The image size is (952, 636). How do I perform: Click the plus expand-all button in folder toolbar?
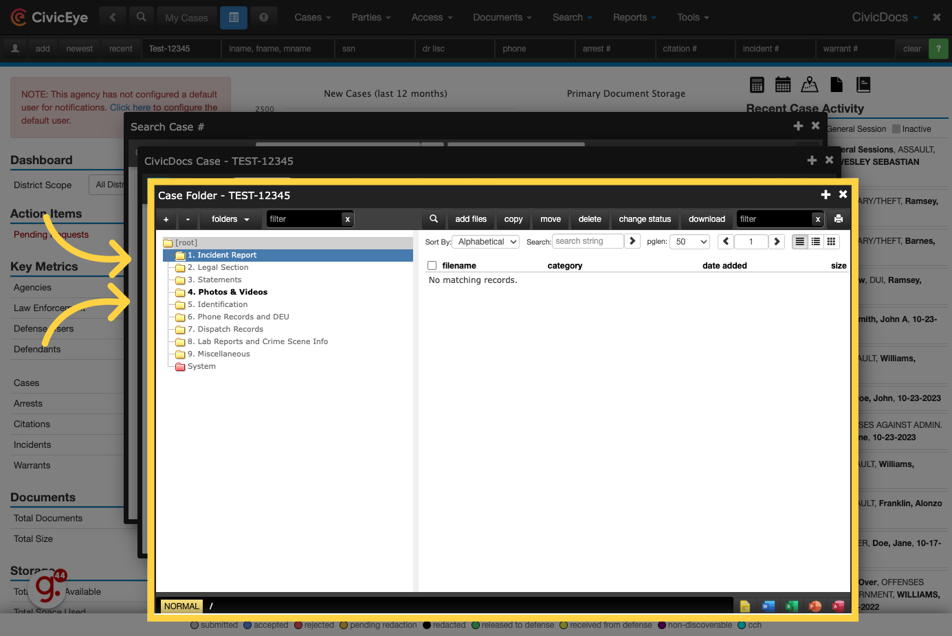coord(166,220)
